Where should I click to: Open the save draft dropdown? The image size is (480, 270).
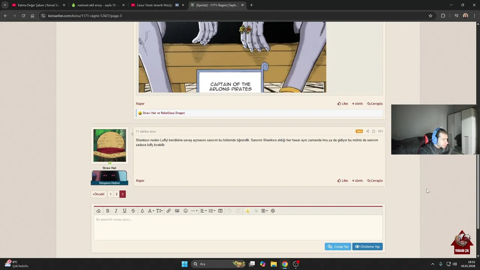tap(264, 211)
